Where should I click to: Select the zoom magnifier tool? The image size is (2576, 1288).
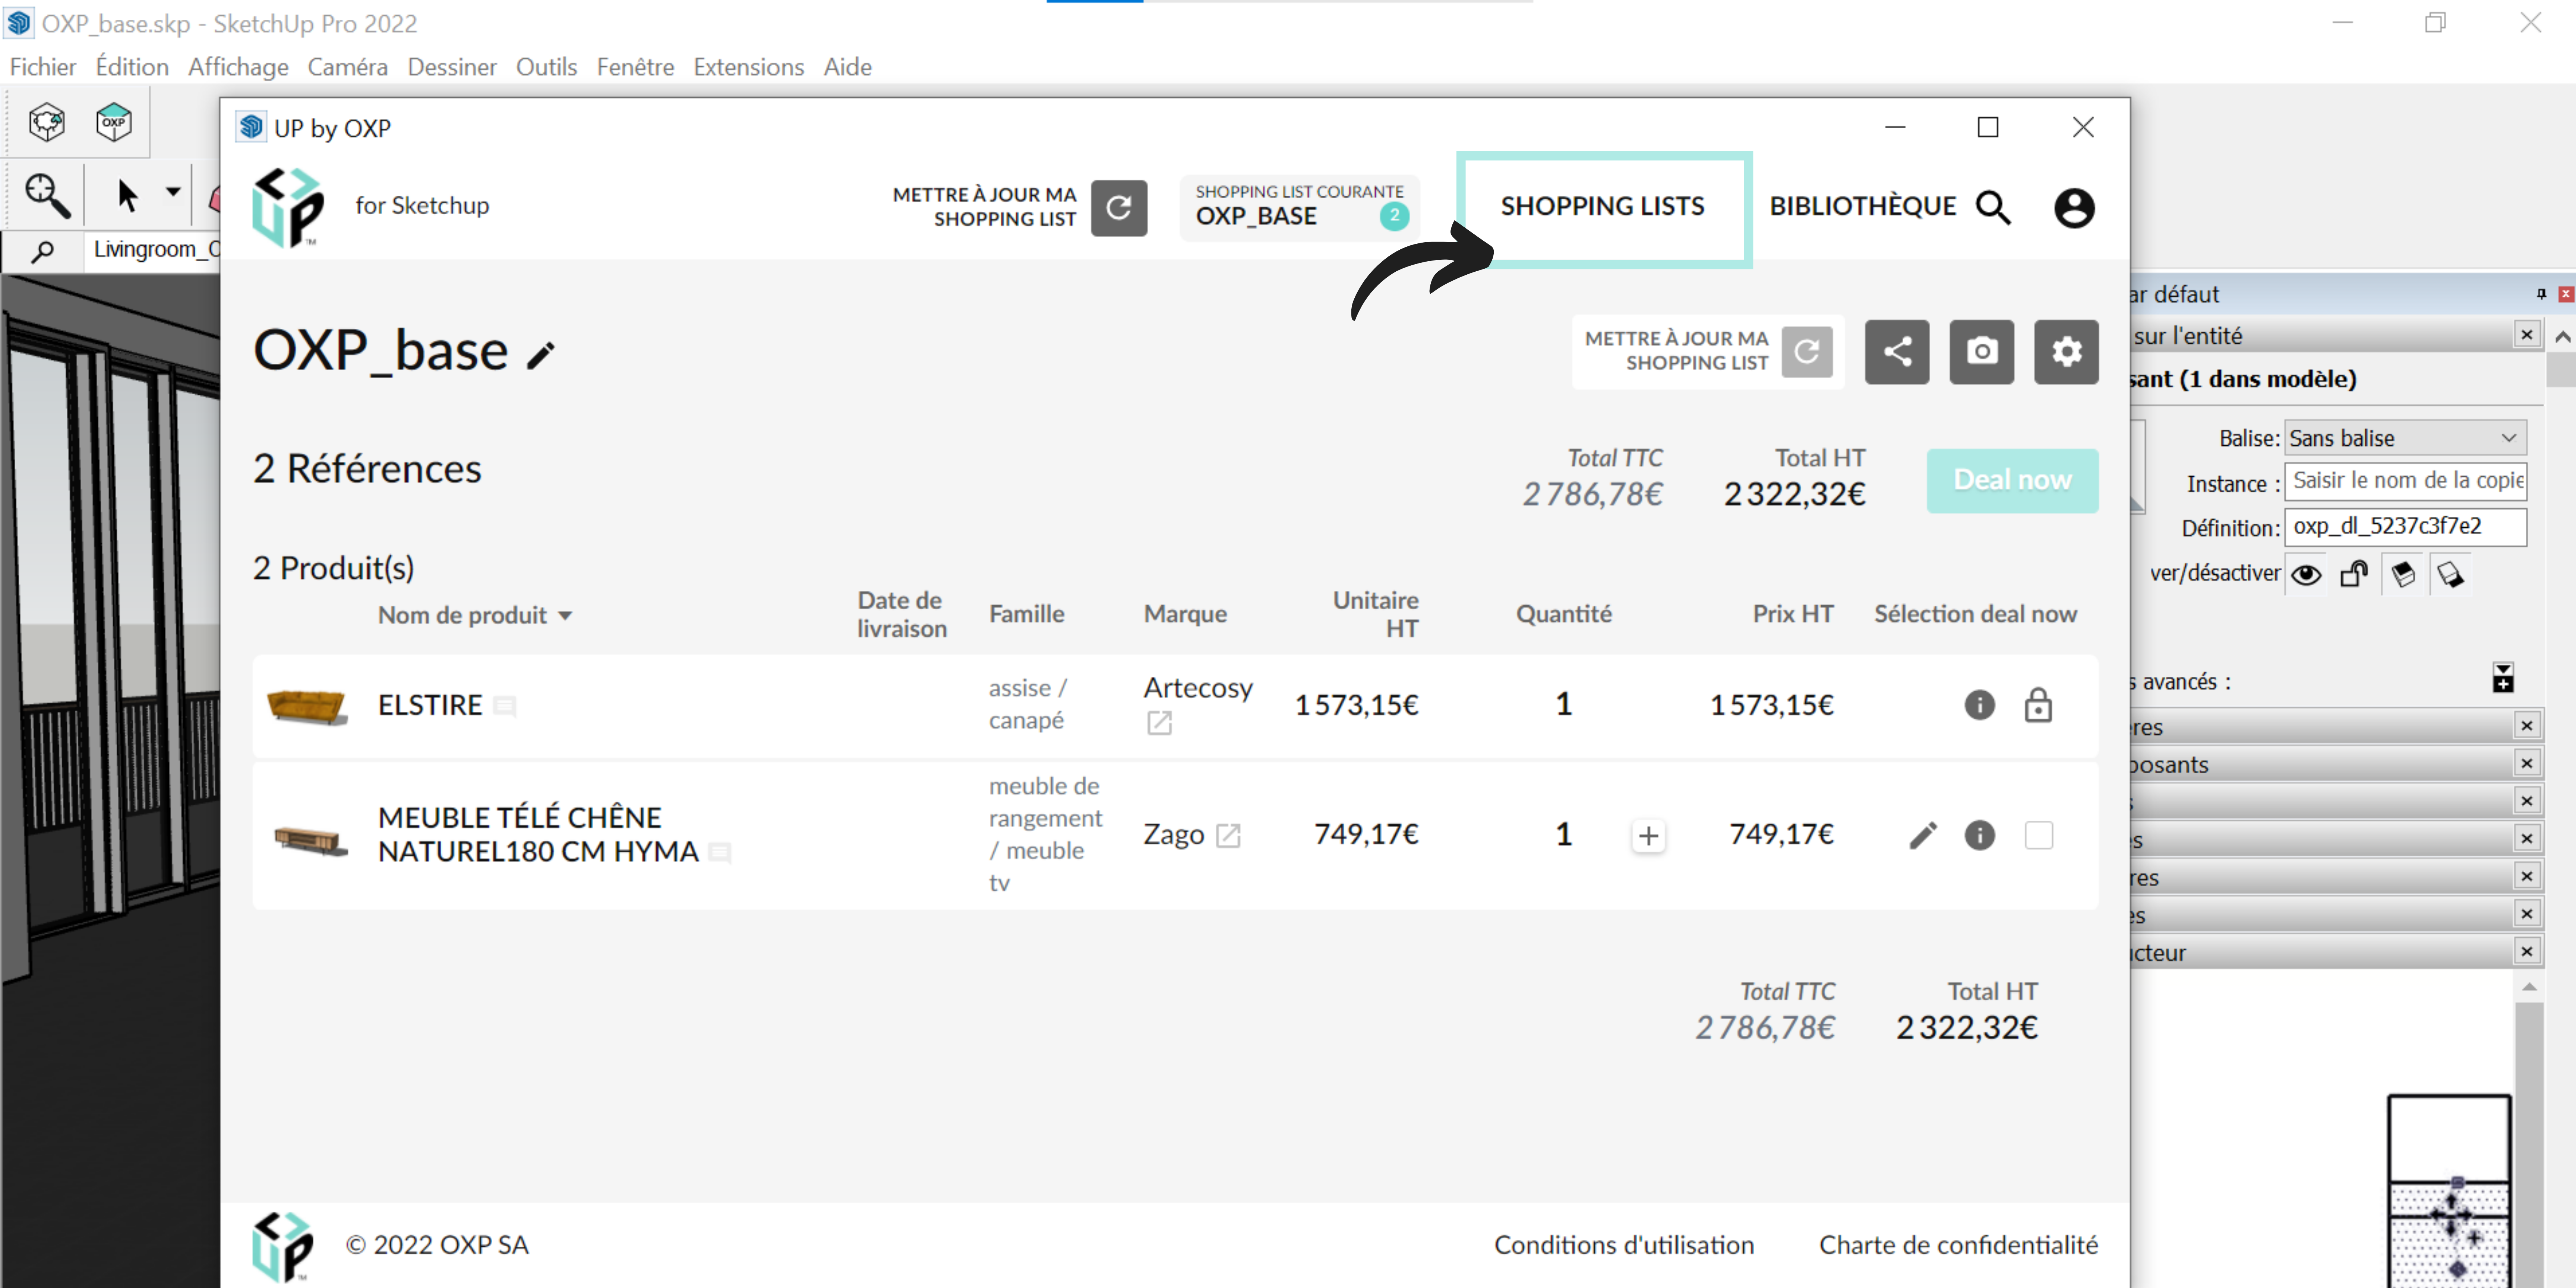(47, 194)
